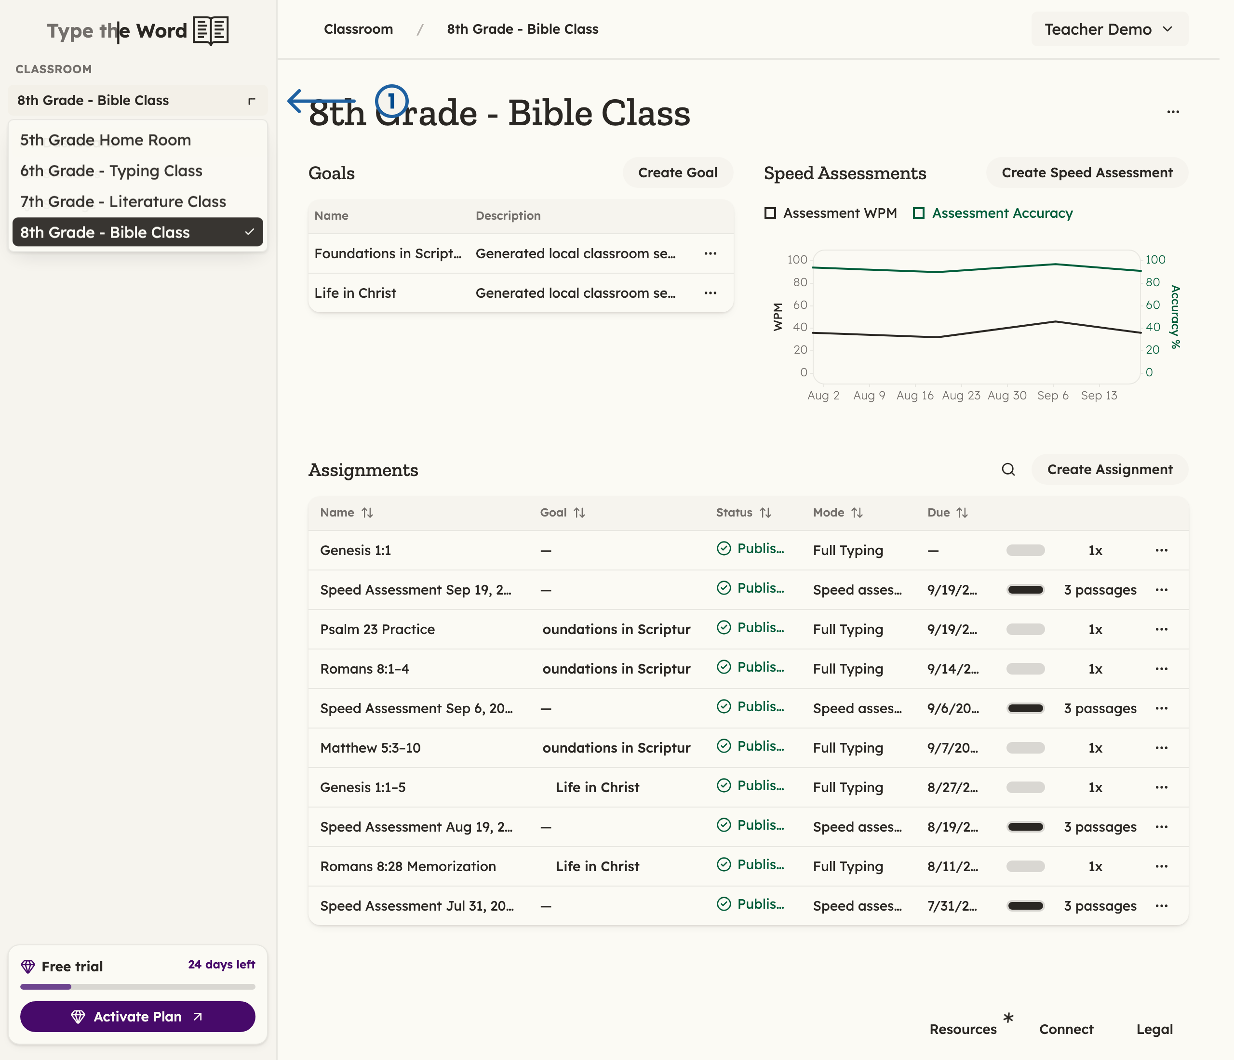Open options menu for Romans 8:28 Memorization row

(x=1161, y=866)
